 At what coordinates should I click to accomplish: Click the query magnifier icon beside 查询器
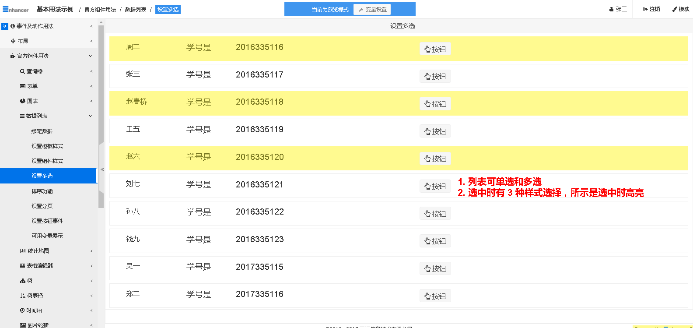point(22,71)
